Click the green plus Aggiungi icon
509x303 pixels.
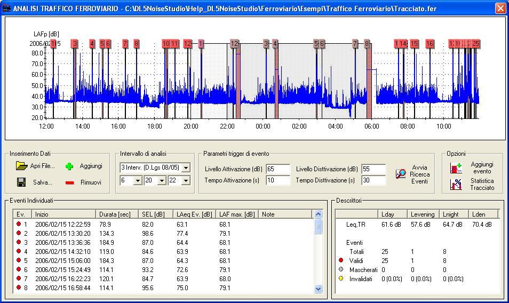(x=69, y=166)
